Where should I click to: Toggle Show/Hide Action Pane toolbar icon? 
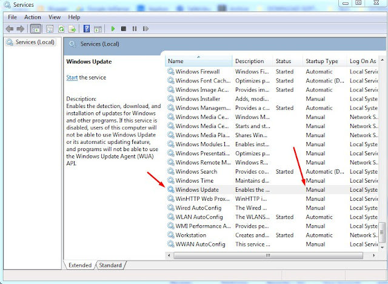coord(98,29)
